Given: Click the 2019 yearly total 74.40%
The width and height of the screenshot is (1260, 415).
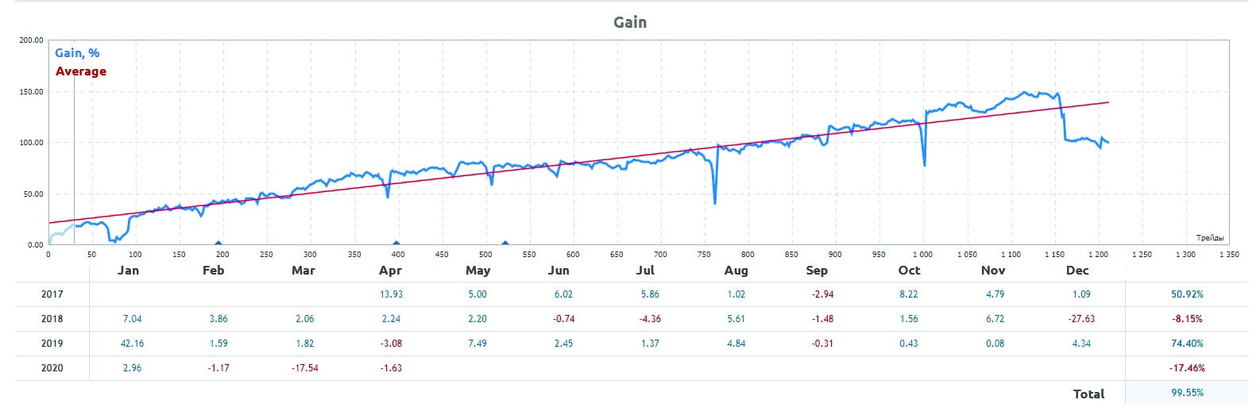Looking at the screenshot, I should [1187, 344].
